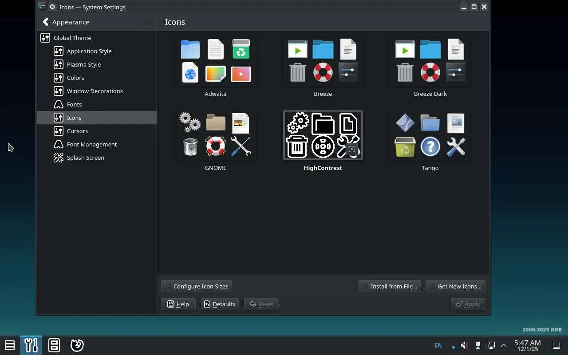Launch Firefox from the taskbar
The image size is (568, 355).
click(77, 345)
